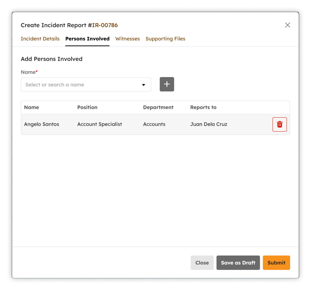Submit the incident report
Viewport: 311px width, 290px height.
tap(276, 263)
